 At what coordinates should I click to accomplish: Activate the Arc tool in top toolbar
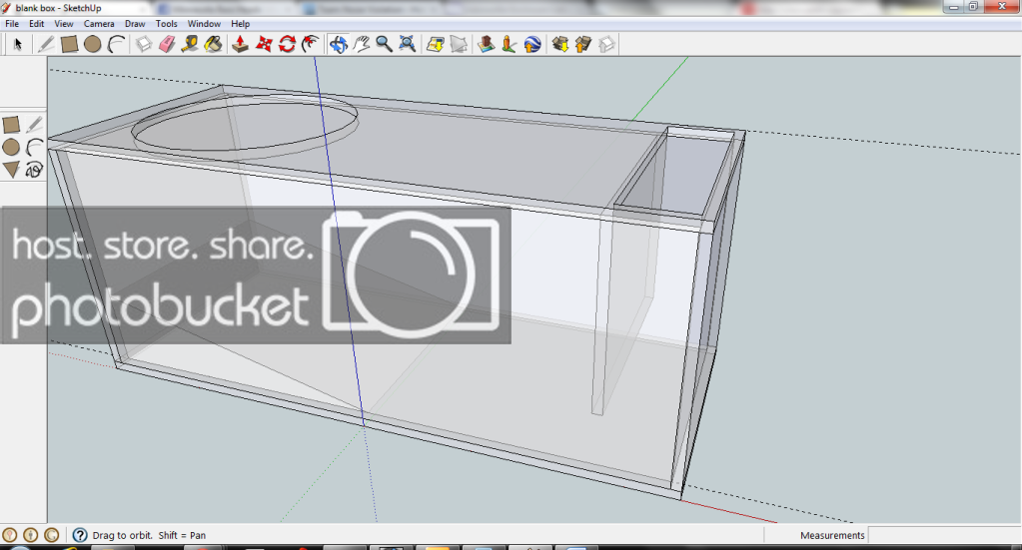coord(116,44)
